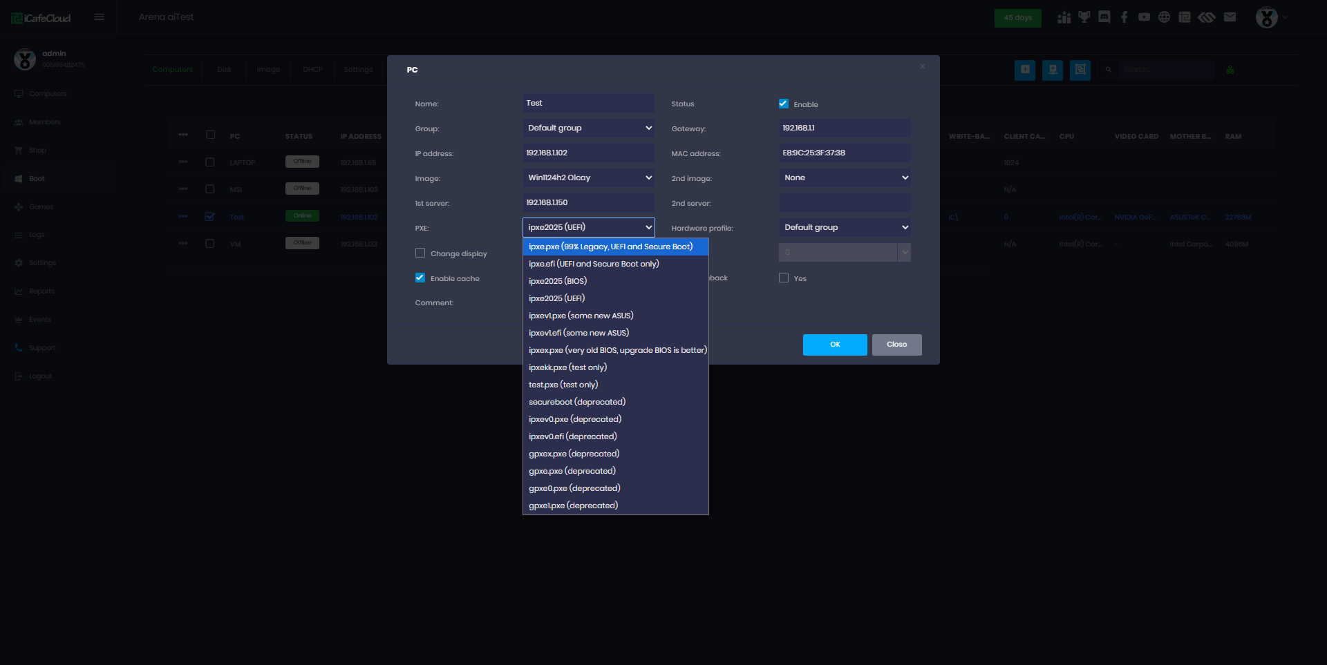Choose ipxe2025 (BIOS) from the PXE list
The image size is (1327, 665).
(558, 281)
